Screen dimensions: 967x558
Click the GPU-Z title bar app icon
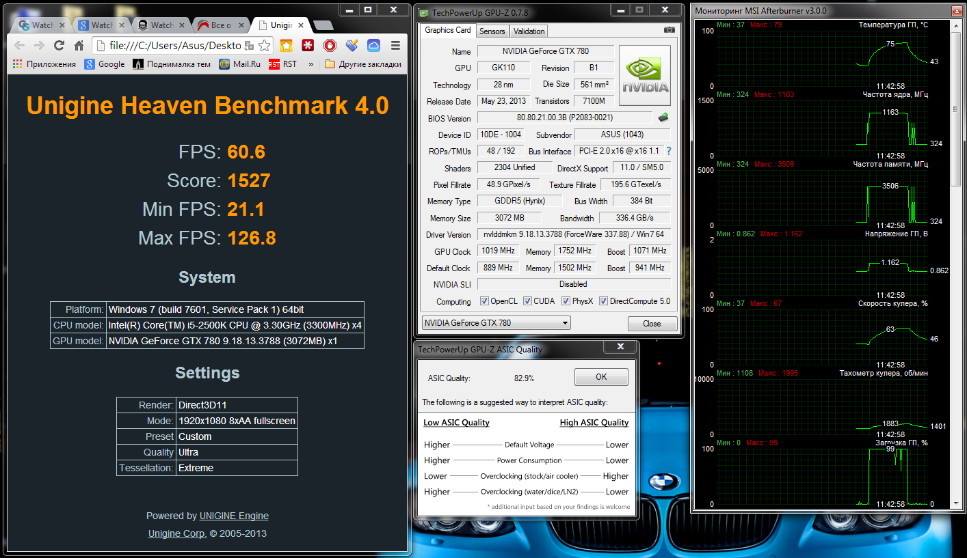(423, 12)
